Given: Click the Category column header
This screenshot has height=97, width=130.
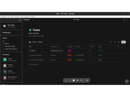Looking at the screenshot, I should [x=70, y=47].
